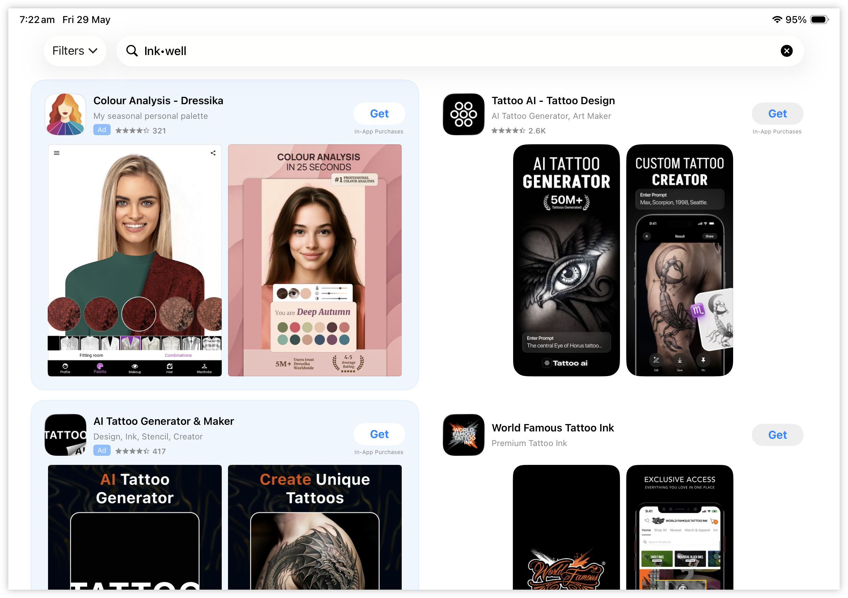Select Hair tab in Dressika screenshot
The height and width of the screenshot is (598, 848).
(x=170, y=368)
